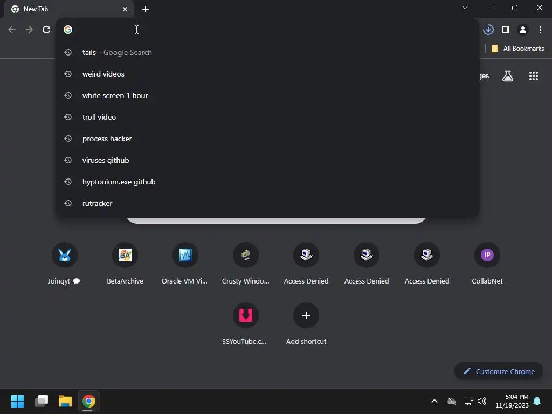Open the notification bell icon
This screenshot has width=552, height=414.
[537, 401]
